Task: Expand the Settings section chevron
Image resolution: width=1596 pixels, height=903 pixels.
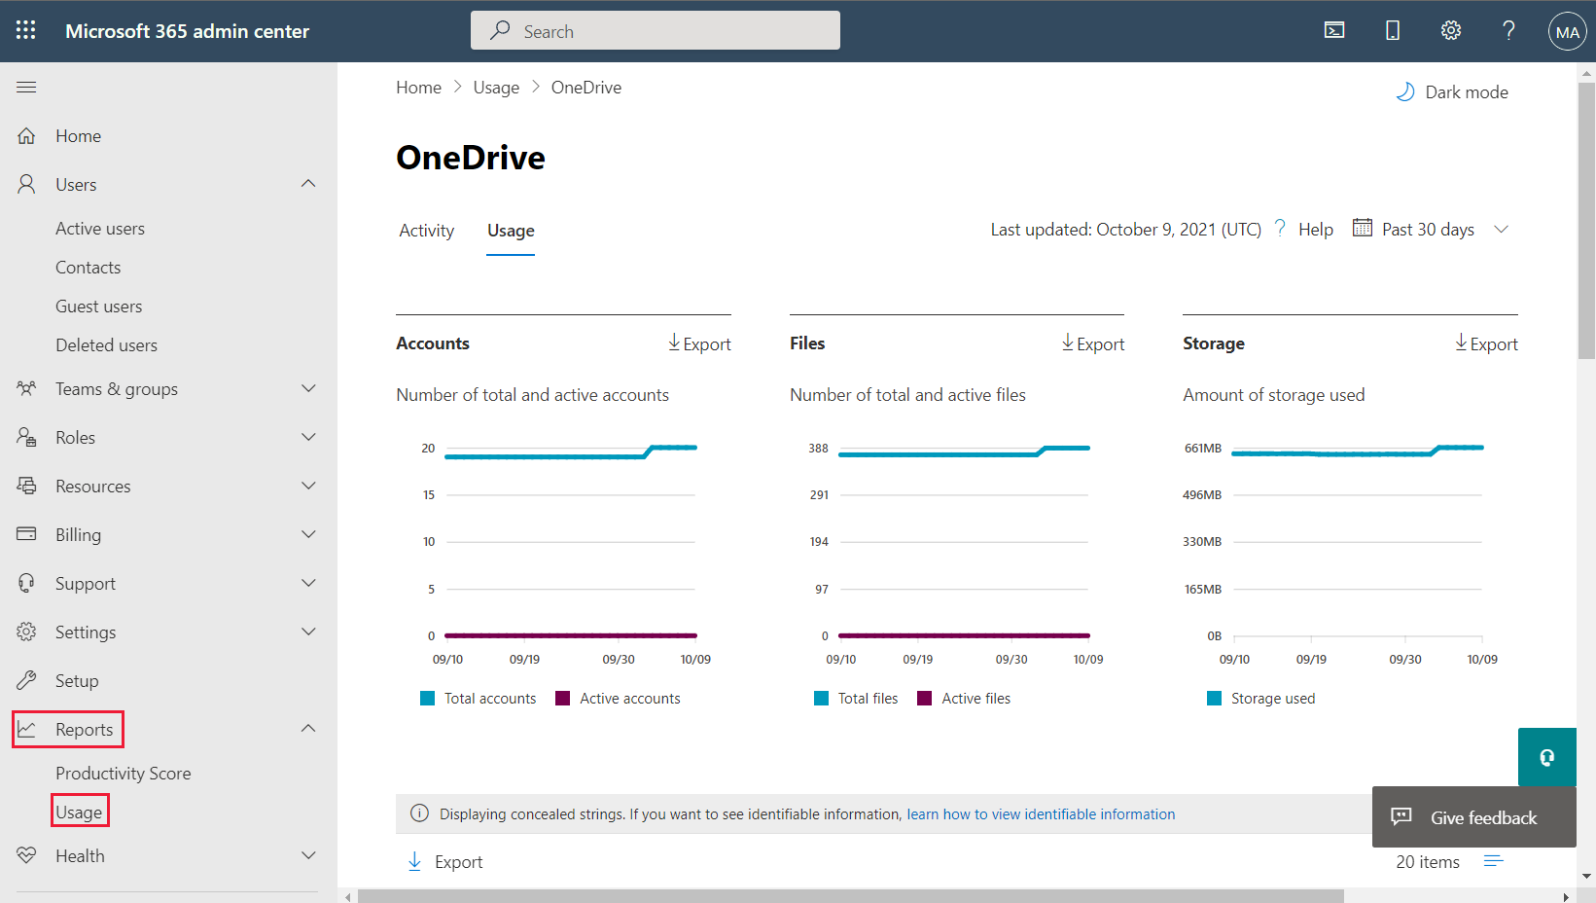Action: pos(308,632)
